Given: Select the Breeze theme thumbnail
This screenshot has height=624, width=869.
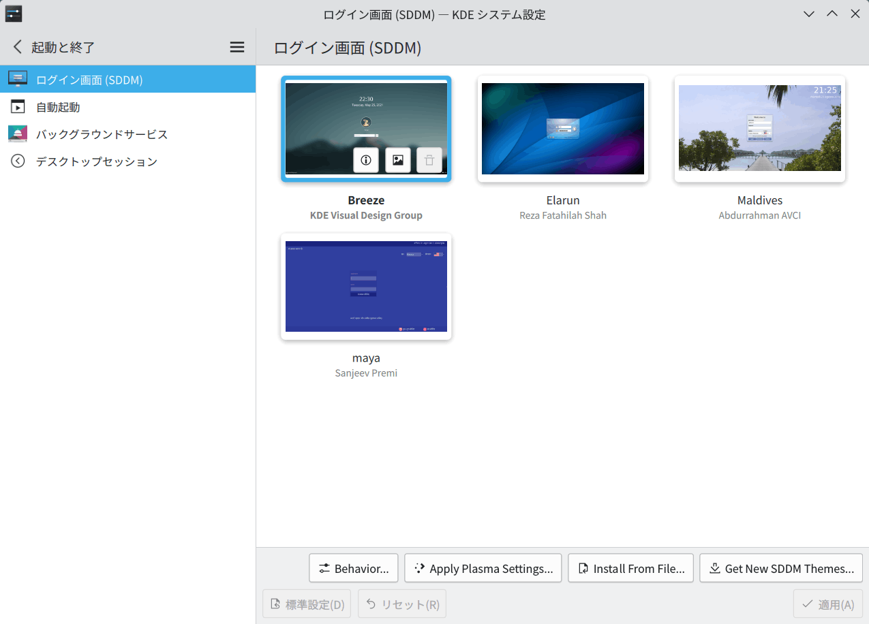Looking at the screenshot, I should click(x=366, y=129).
